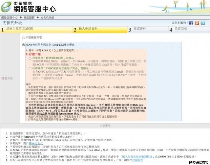Click the 優惠方案 field label
210x165 pixels.
[7, 78]
